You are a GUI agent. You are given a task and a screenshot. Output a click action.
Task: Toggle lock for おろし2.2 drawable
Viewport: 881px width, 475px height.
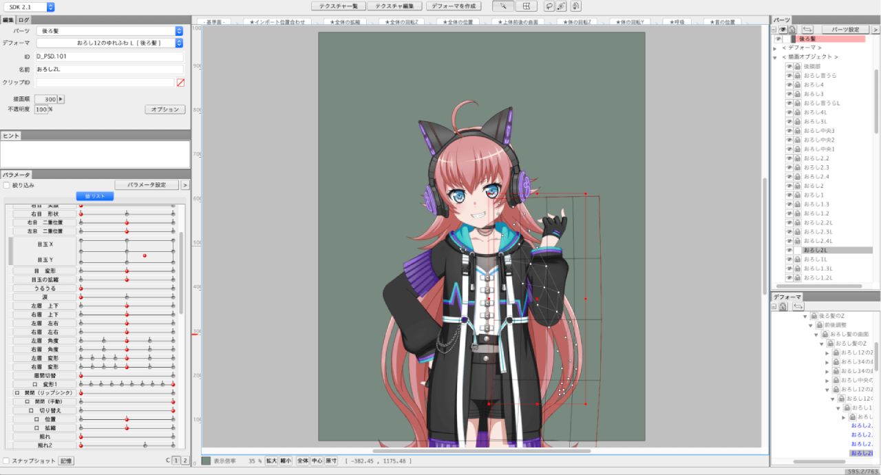coord(797,158)
